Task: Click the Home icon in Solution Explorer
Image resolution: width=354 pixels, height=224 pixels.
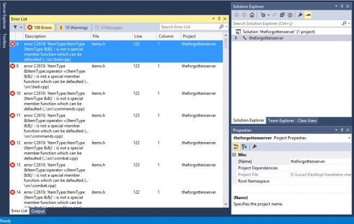Action: coord(252,15)
